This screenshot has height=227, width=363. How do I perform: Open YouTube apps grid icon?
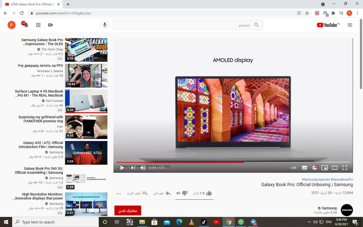point(38,25)
